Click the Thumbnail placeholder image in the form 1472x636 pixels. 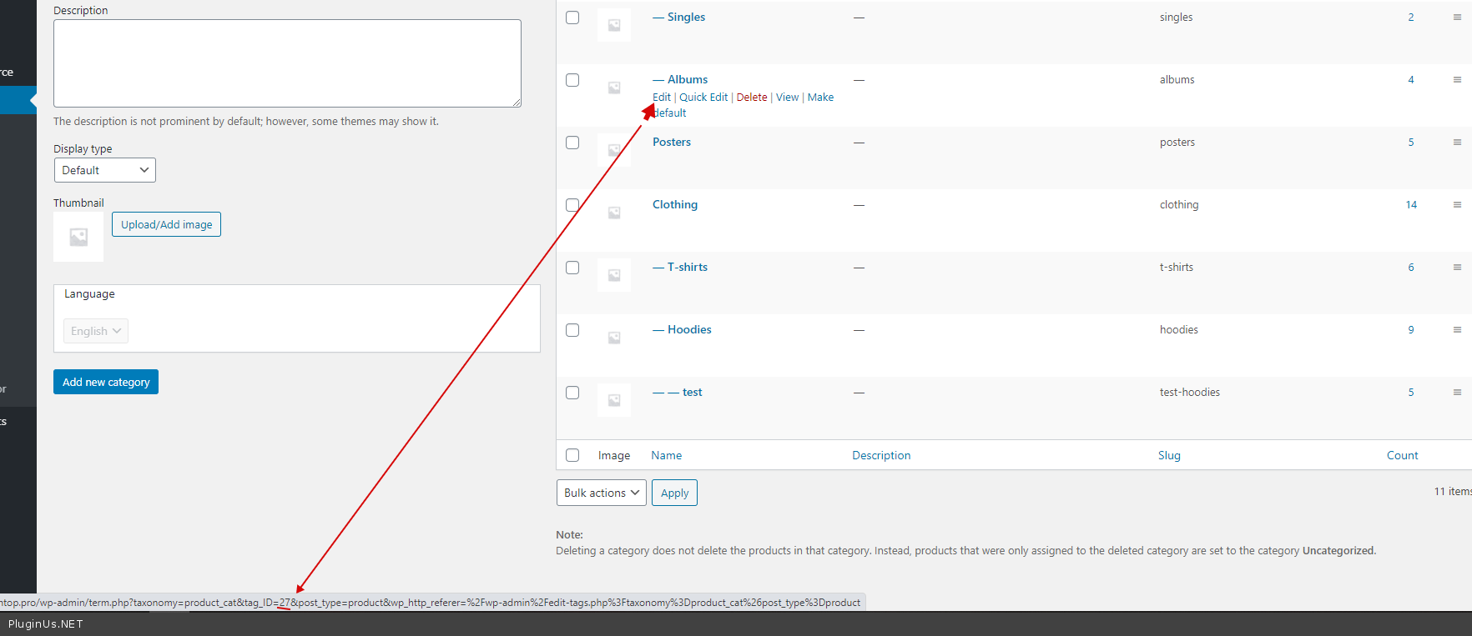(x=78, y=237)
